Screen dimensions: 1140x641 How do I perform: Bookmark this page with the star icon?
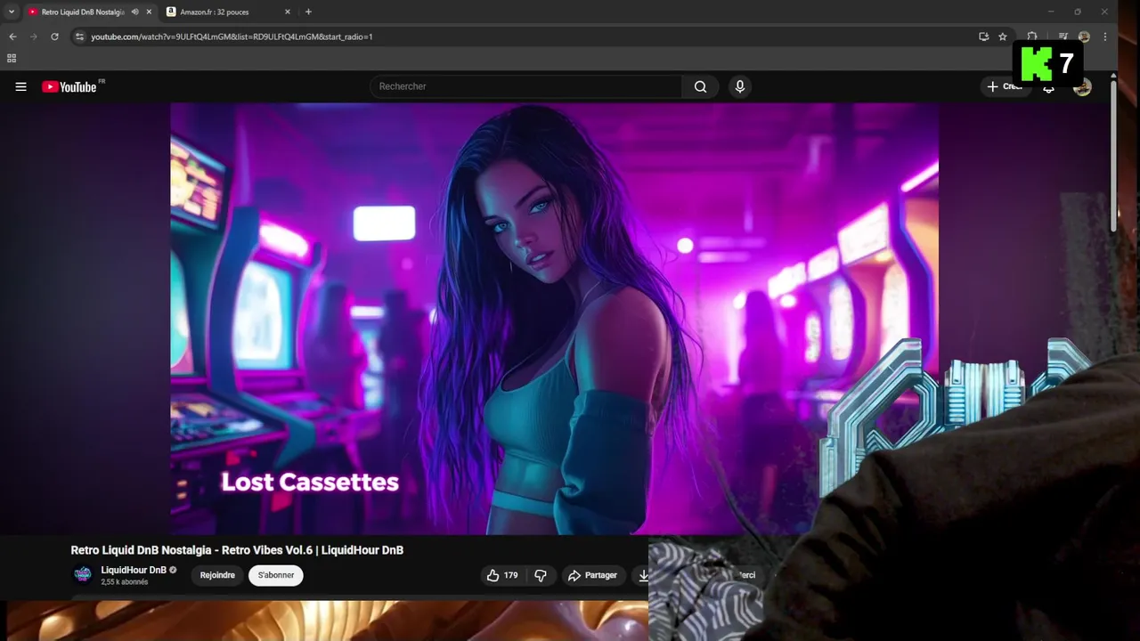(x=1003, y=37)
